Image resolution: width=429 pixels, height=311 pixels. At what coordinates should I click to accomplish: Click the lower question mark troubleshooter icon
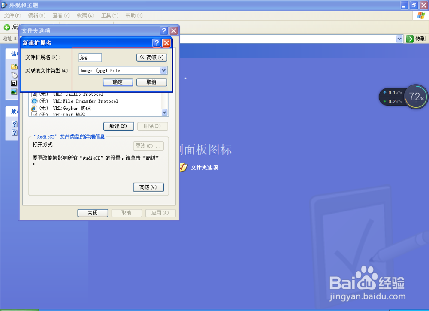point(15,133)
